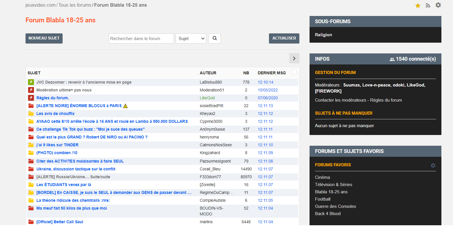Click jeuxvideo.com in the breadcrumb
Image resolution: width=453 pixels, height=227 pixels.
pyautogui.click(x=41, y=5)
